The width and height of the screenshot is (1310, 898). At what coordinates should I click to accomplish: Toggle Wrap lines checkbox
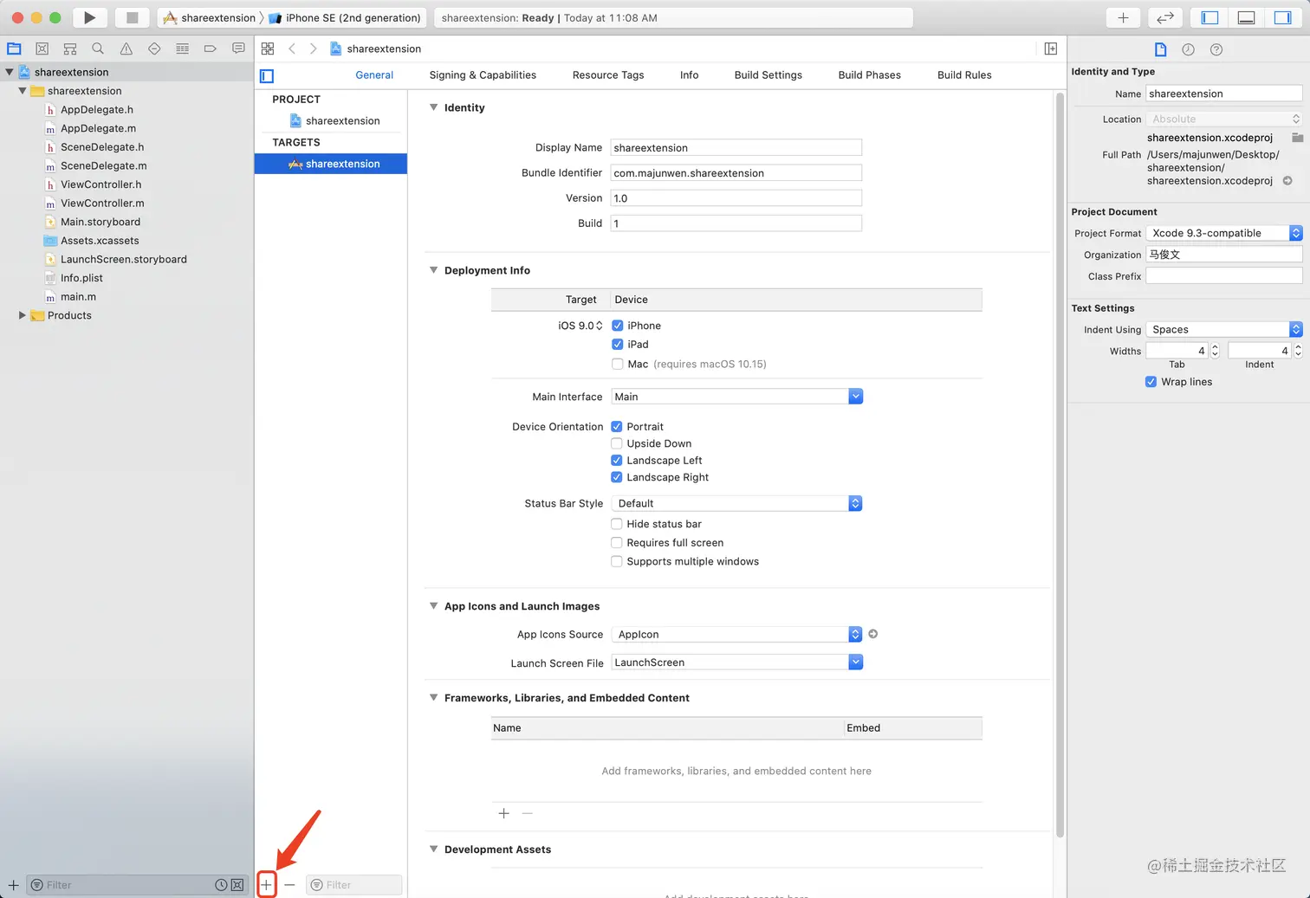point(1151,382)
